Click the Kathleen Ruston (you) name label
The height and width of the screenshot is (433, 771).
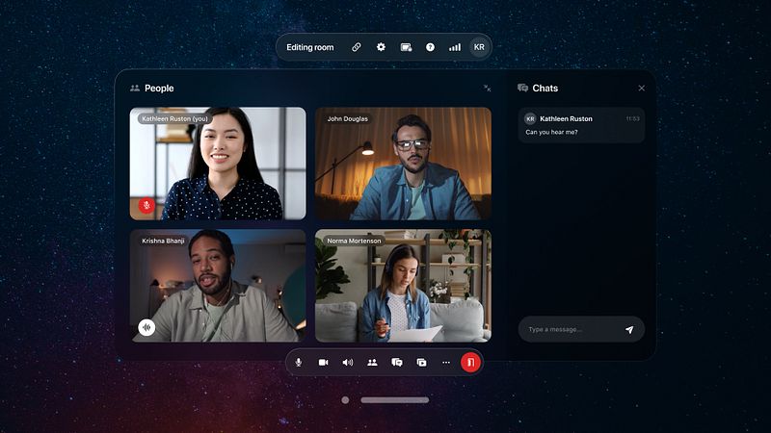pos(174,118)
